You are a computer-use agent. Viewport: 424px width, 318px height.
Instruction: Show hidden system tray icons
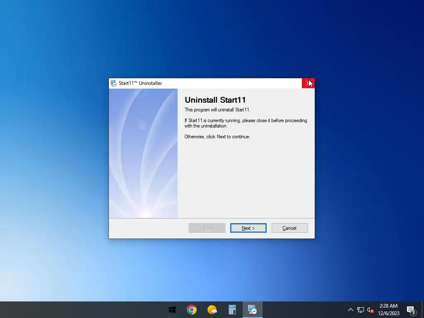(350, 310)
